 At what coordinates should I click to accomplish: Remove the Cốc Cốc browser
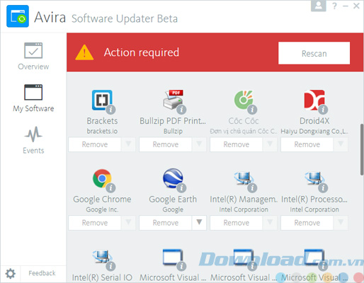pos(237,144)
